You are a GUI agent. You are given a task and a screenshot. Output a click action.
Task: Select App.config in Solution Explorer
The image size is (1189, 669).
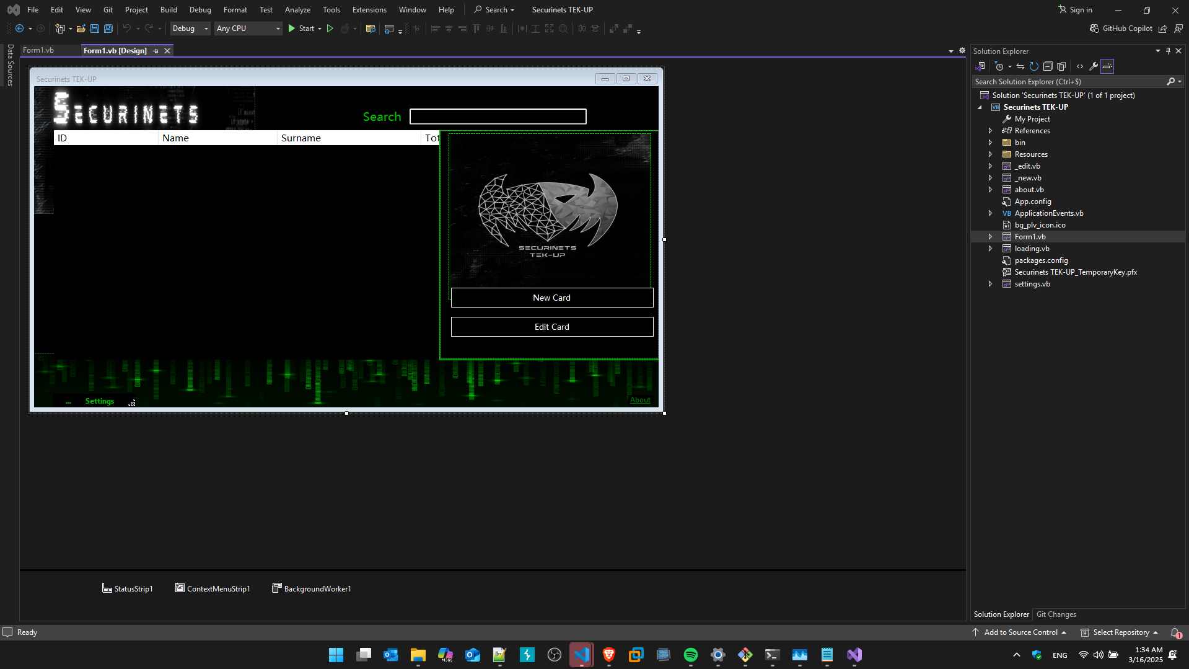pos(1033,202)
